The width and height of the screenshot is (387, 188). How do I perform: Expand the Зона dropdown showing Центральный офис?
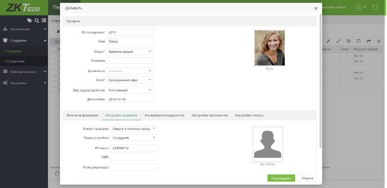click(130, 80)
